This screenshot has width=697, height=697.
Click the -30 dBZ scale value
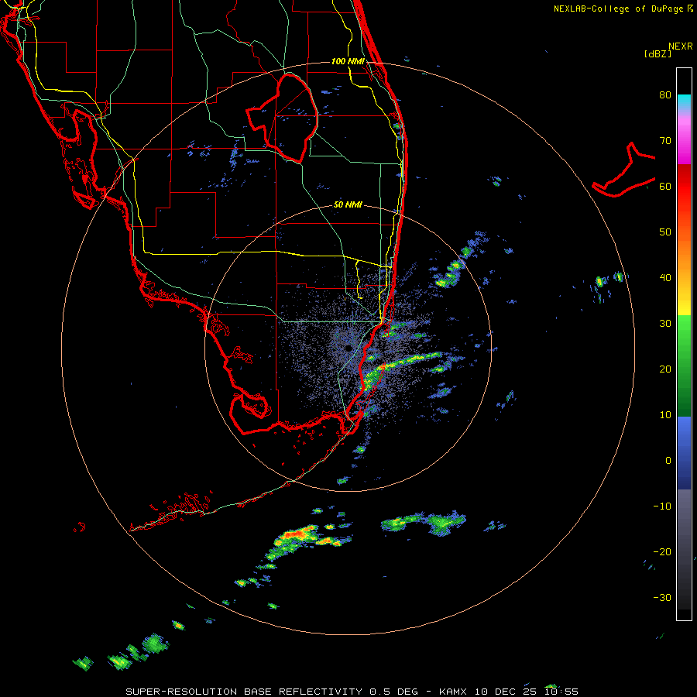pyautogui.click(x=662, y=598)
